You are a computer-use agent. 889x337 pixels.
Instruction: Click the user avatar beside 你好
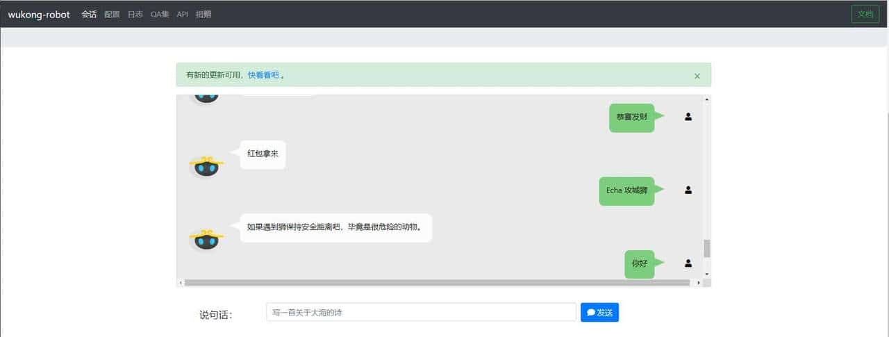coord(688,263)
